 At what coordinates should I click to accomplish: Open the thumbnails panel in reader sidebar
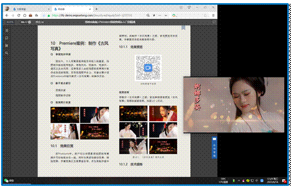tap(7, 31)
